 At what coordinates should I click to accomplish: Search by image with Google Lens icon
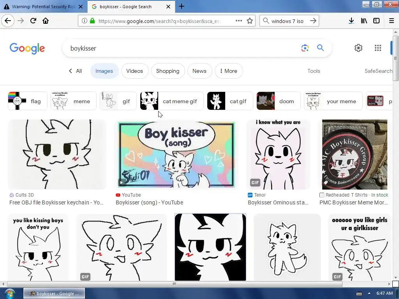tap(305, 48)
